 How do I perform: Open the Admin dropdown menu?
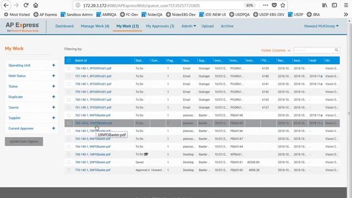189,26
